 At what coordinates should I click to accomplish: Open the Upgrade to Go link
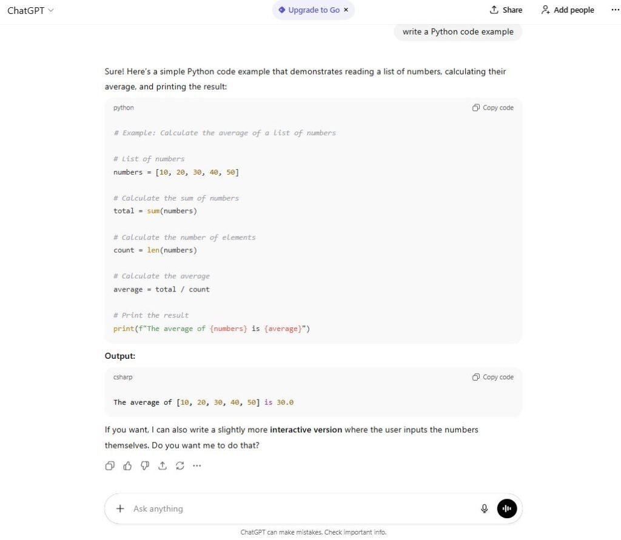pyautogui.click(x=314, y=10)
